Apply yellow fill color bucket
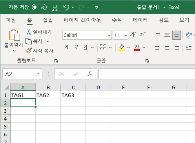The image size is (195, 143). 122,48
